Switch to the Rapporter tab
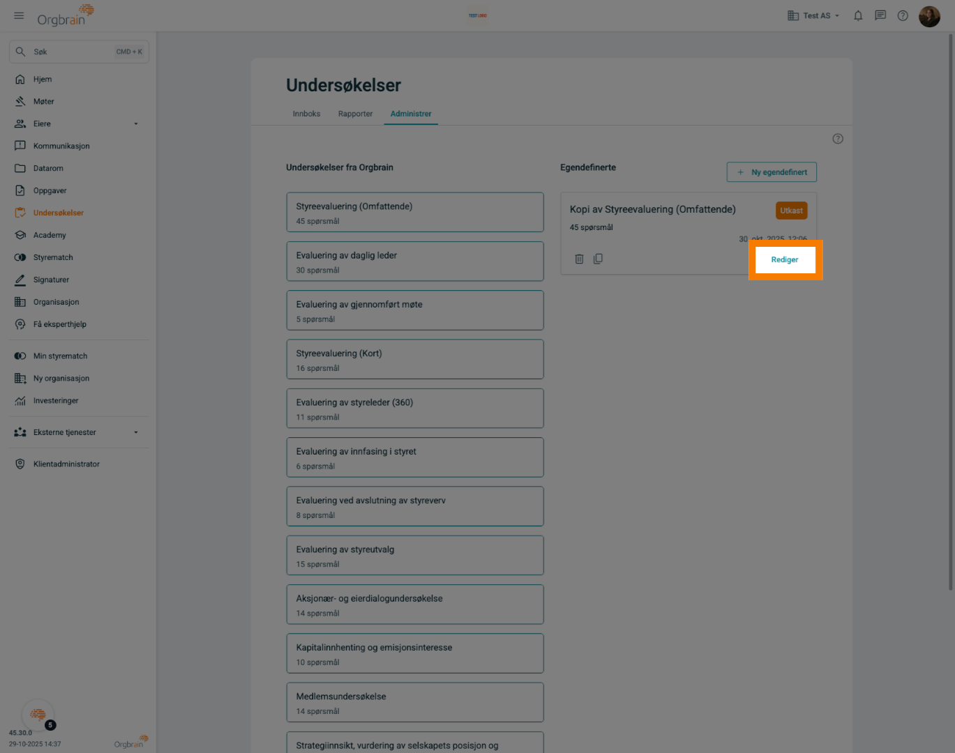Viewport: 955px width, 753px height. (x=355, y=114)
